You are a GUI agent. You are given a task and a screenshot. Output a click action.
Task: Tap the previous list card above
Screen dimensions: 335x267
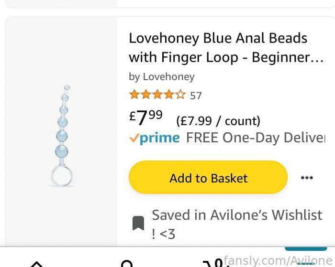[x=167, y=4]
